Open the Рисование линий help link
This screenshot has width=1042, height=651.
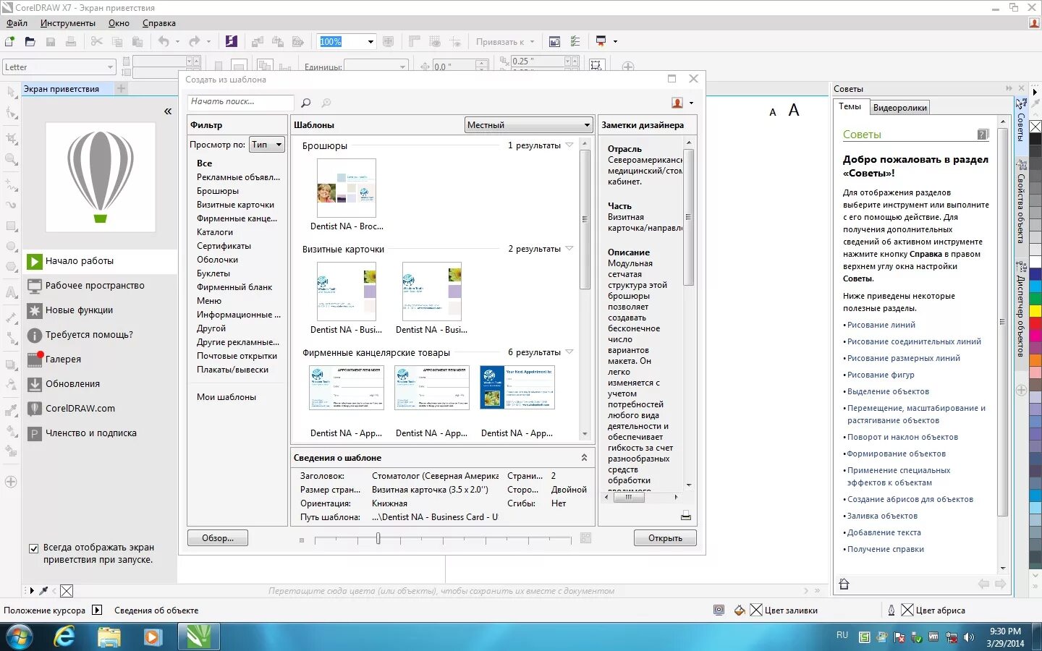tap(881, 325)
